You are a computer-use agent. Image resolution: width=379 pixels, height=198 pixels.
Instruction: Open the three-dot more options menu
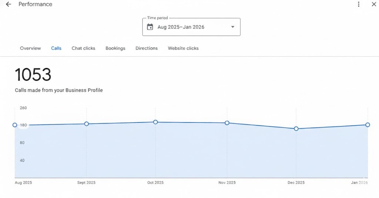tap(358, 4)
